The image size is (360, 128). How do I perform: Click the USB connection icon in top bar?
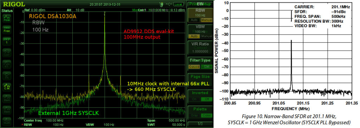(168, 4)
